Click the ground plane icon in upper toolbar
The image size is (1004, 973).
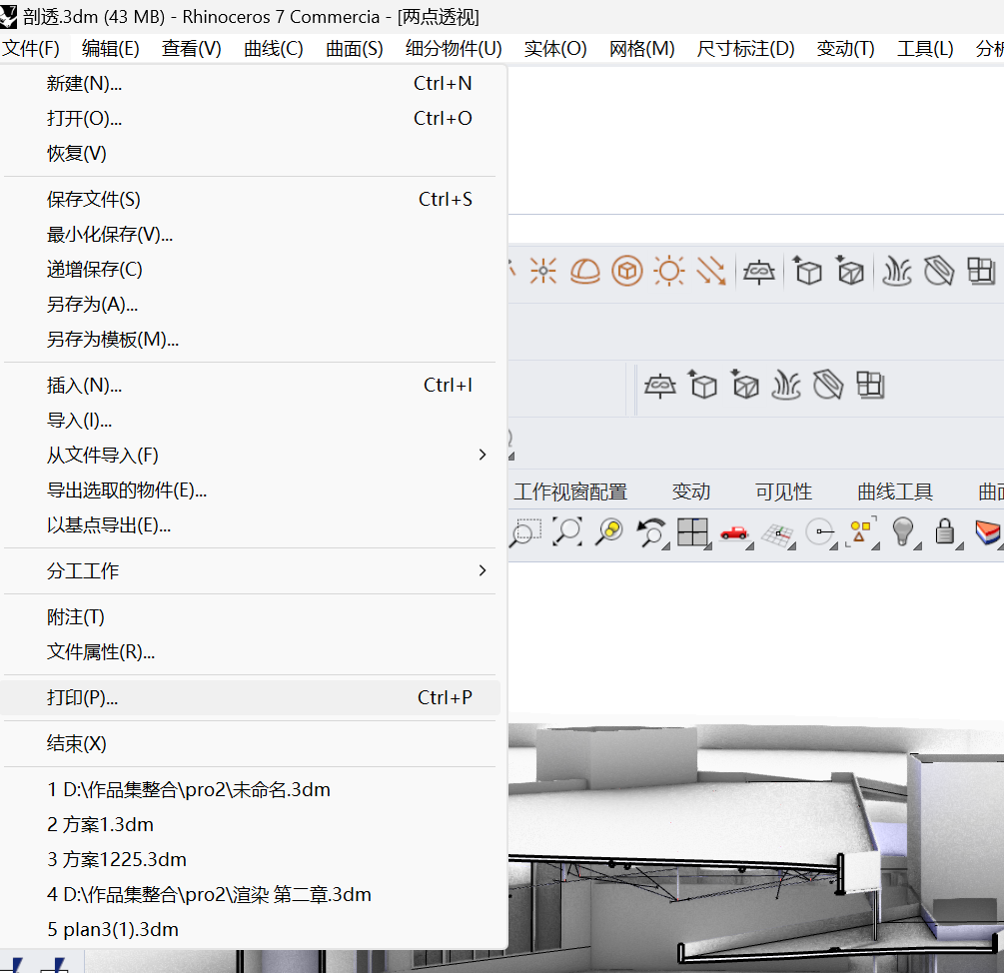(759, 272)
